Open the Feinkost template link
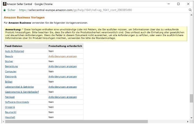196x124 pixels. coord(10,97)
